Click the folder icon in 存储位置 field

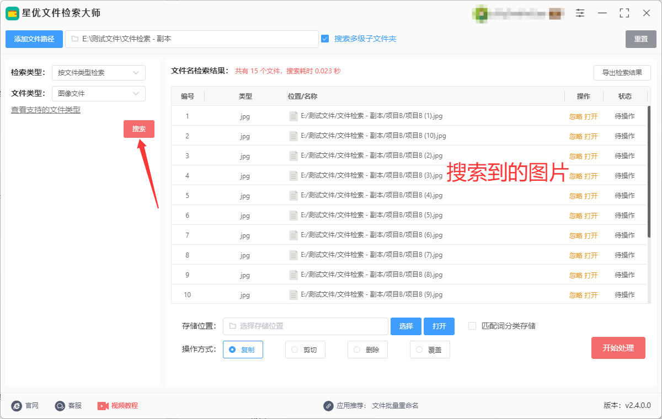232,326
